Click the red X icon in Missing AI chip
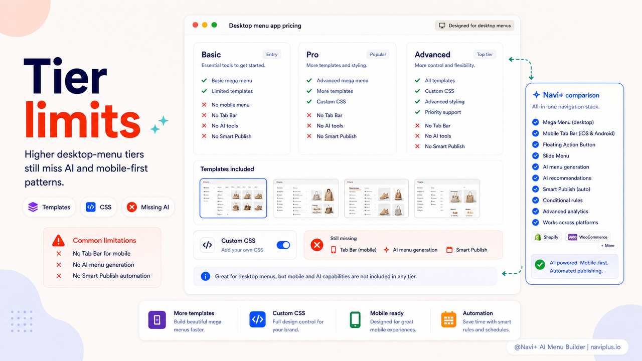This screenshot has width=642, height=361. [x=132, y=207]
